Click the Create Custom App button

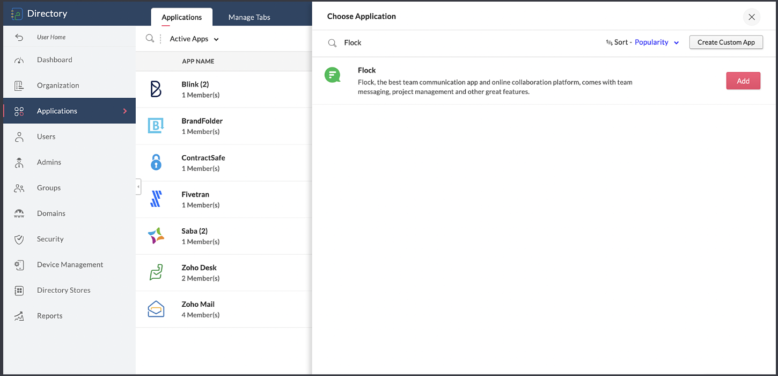(725, 42)
